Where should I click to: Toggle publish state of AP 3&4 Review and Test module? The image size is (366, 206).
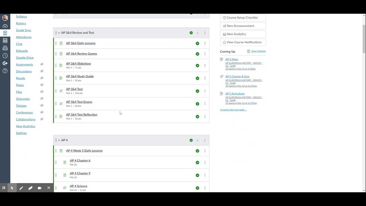coord(191,33)
